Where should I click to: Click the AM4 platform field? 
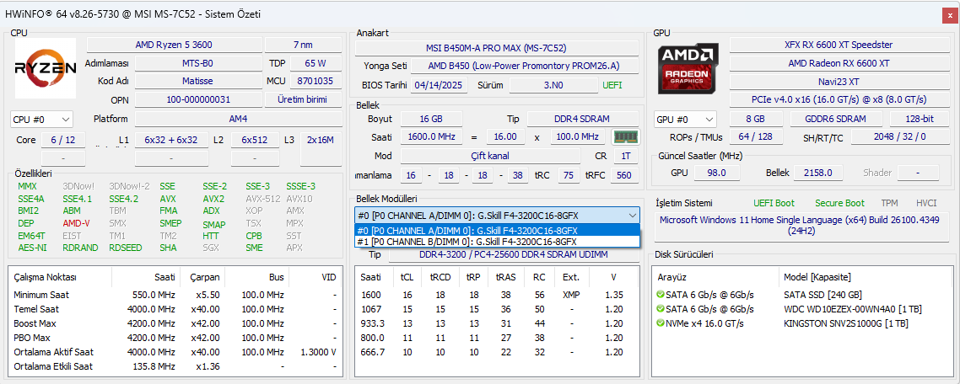tap(238, 120)
